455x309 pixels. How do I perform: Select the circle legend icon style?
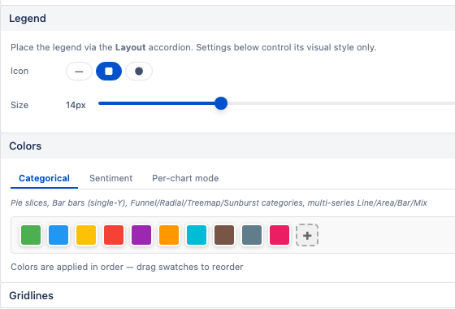[139, 72]
